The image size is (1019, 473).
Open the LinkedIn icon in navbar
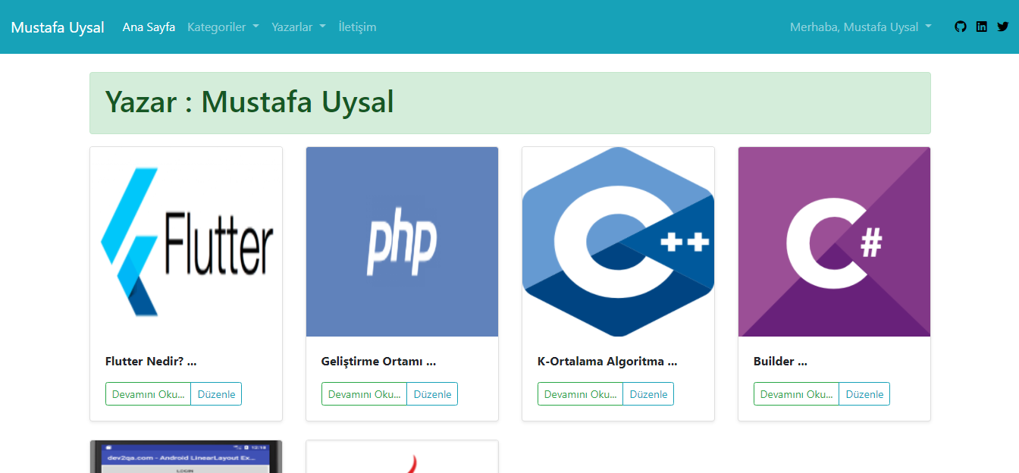(981, 26)
